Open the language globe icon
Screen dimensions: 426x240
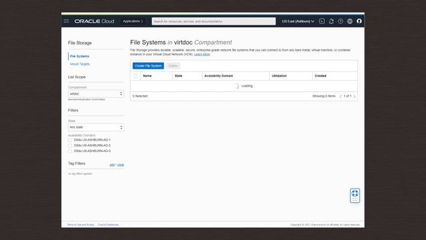point(350,21)
